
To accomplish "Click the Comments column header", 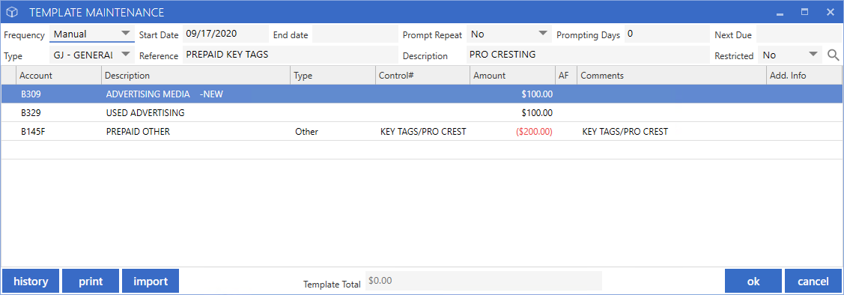I will (x=672, y=76).
